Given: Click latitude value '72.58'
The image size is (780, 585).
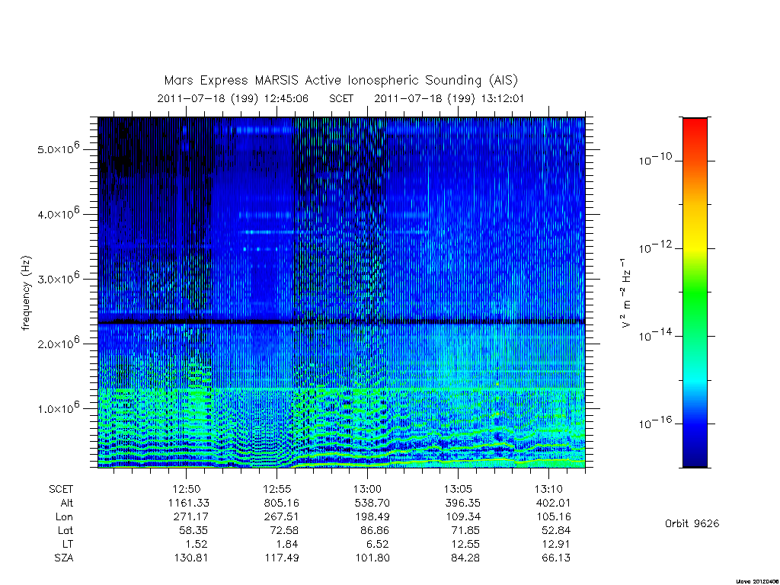Looking at the screenshot, I should tap(284, 530).
